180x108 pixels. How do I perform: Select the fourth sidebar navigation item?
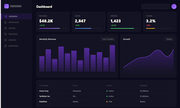[x=16, y=34]
